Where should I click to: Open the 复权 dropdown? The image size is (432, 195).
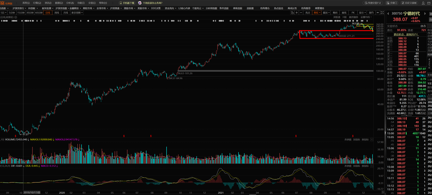coord(316,12)
